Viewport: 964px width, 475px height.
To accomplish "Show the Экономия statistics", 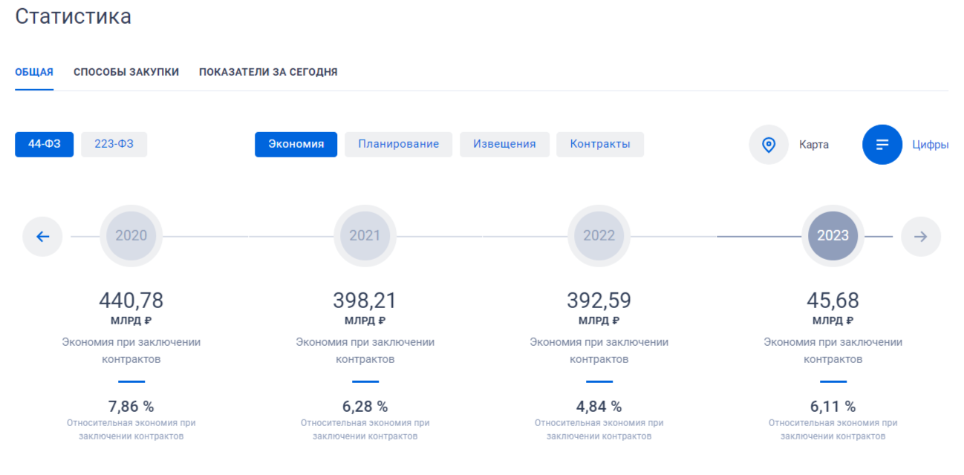I will [296, 144].
